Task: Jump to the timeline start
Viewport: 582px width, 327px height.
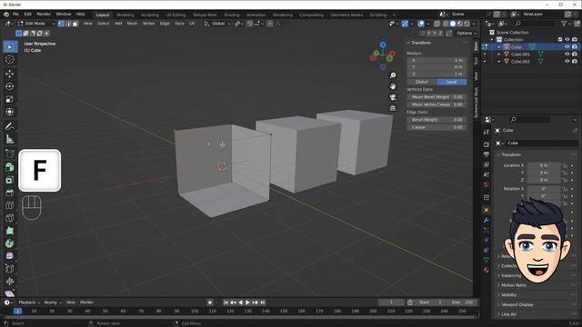Action: tap(226, 302)
